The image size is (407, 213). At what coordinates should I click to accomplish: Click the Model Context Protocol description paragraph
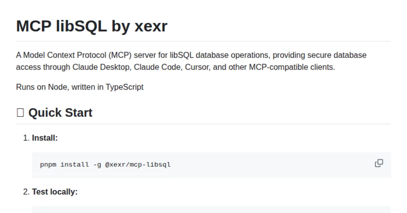pyautogui.click(x=190, y=61)
